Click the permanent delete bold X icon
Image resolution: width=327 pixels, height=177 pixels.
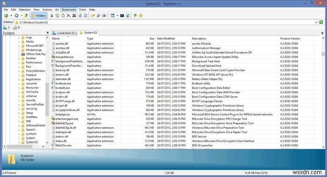click(x=74, y=15)
